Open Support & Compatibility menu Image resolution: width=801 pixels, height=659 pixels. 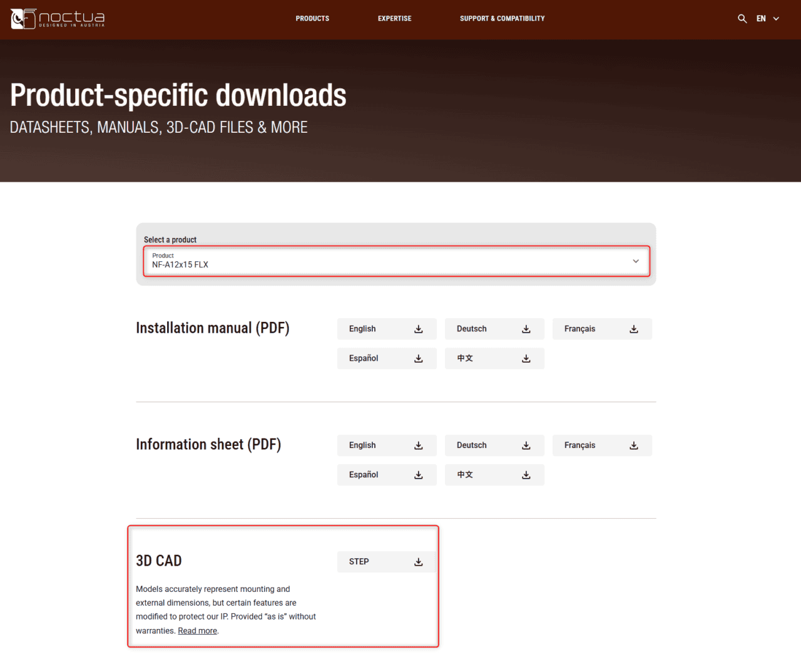click(502, 19)
